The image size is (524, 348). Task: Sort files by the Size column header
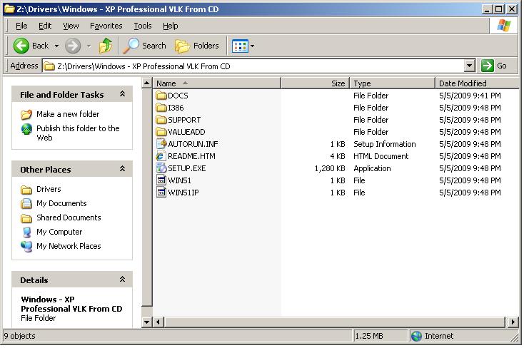click(315, 83)
